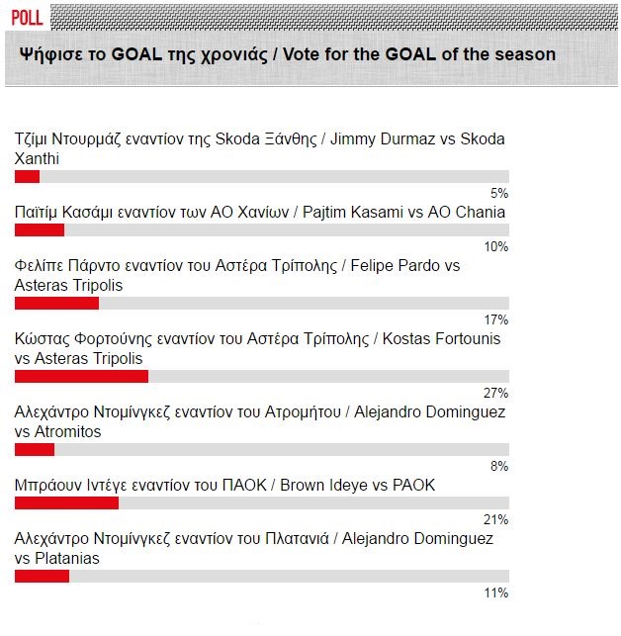The width and height of the screenshot is (621, 636).
Task: Select the Alejandro Dominguez vs Platanias option
Action: point(253,548)
